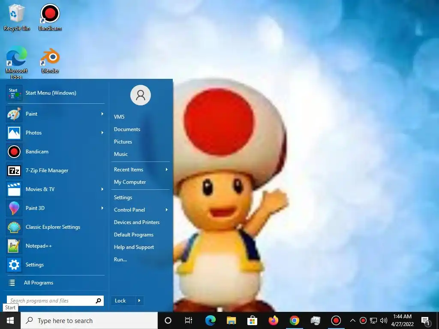
Task: Click the Bandicam icon in start menu
Action: coord(14,152)
